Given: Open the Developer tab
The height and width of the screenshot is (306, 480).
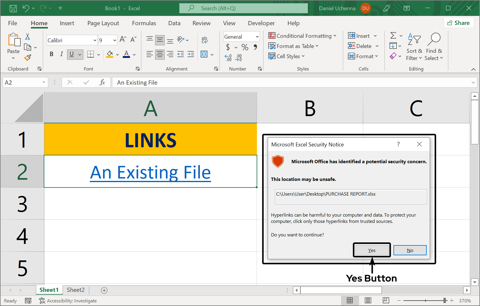Looking at the screenshot, I should point(261,23).
